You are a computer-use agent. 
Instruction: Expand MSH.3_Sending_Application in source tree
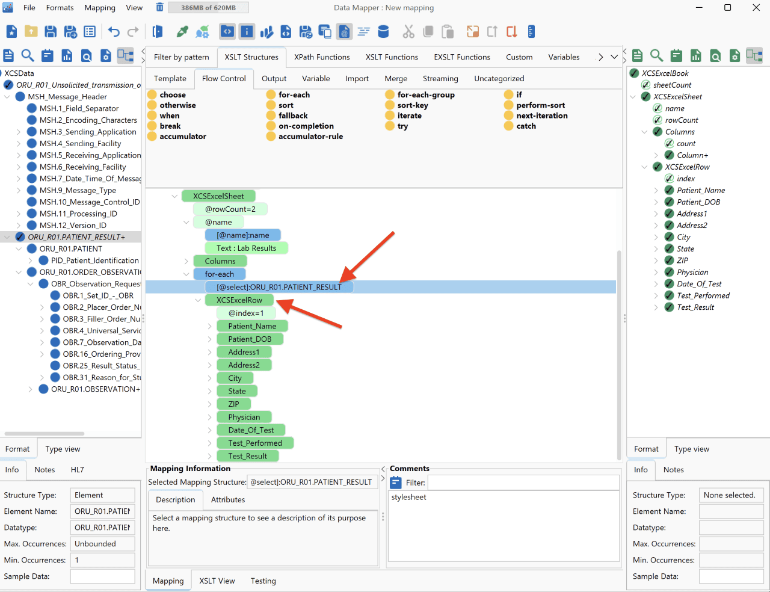[x=19, y=132]
